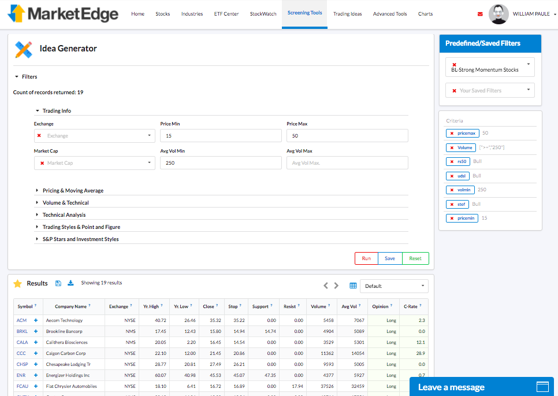Open the Stocks menu
558x396 pixels.
163,14
